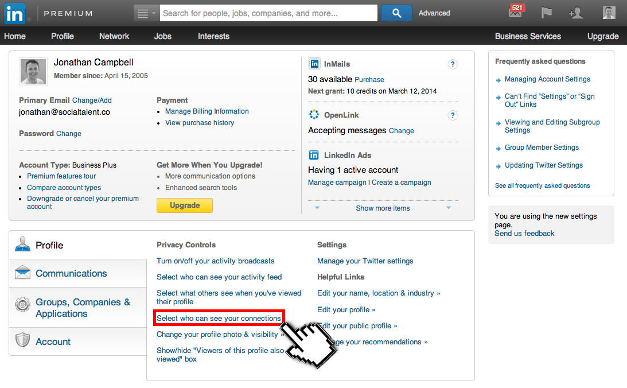Open Managing Account Settings FAQ
The height and width of the screenshot is (388, 627).
pyautogui.click(x=547, y=79)
